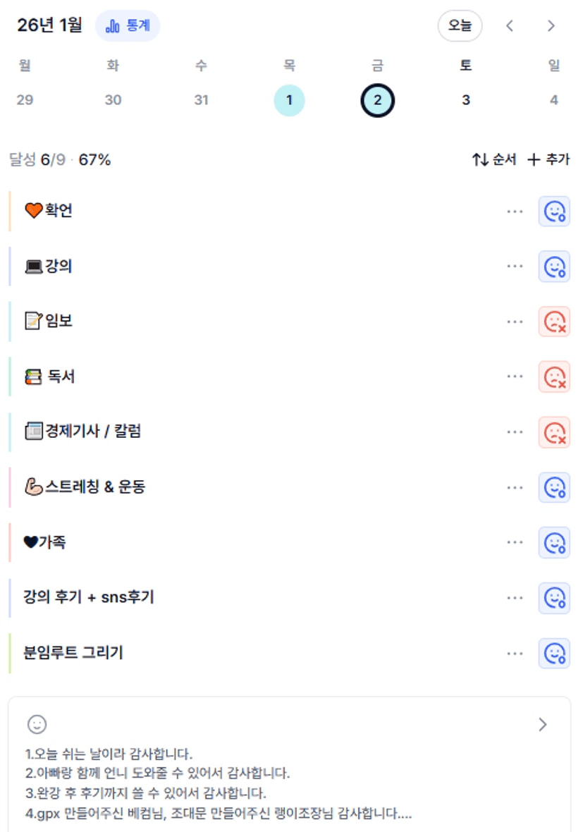
Task: Open more options for 경제기사 / 칼럼
Action: pos(515,432)
